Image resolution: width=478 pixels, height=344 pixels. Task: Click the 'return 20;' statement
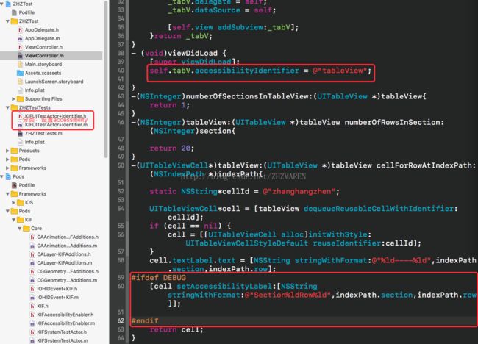click(171, 148)
